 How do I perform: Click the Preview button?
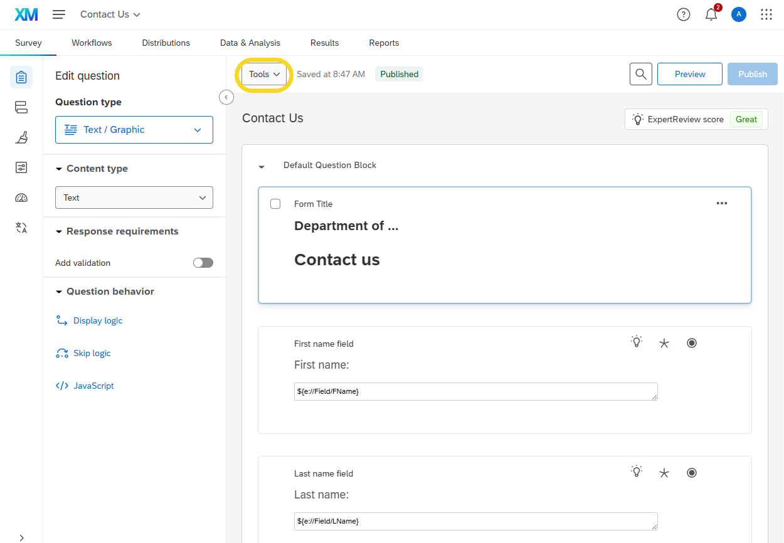pyautogui.click(x=689, y=74)
